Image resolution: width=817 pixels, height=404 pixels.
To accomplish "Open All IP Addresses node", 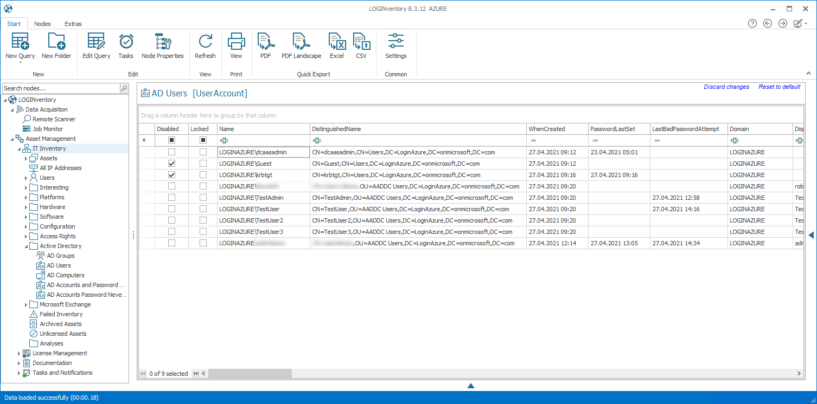I will pos(61,168).
